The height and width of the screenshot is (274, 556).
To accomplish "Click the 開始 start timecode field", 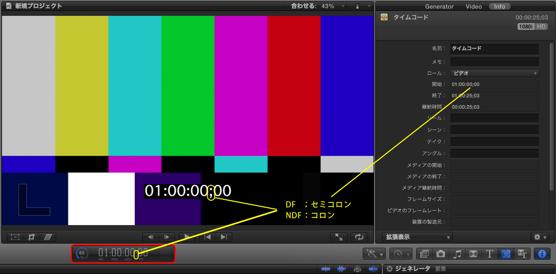I will click(x=494, y=84).
